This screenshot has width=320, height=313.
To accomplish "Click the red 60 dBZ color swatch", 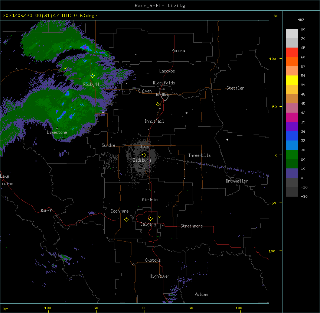I will click(292, 52).
